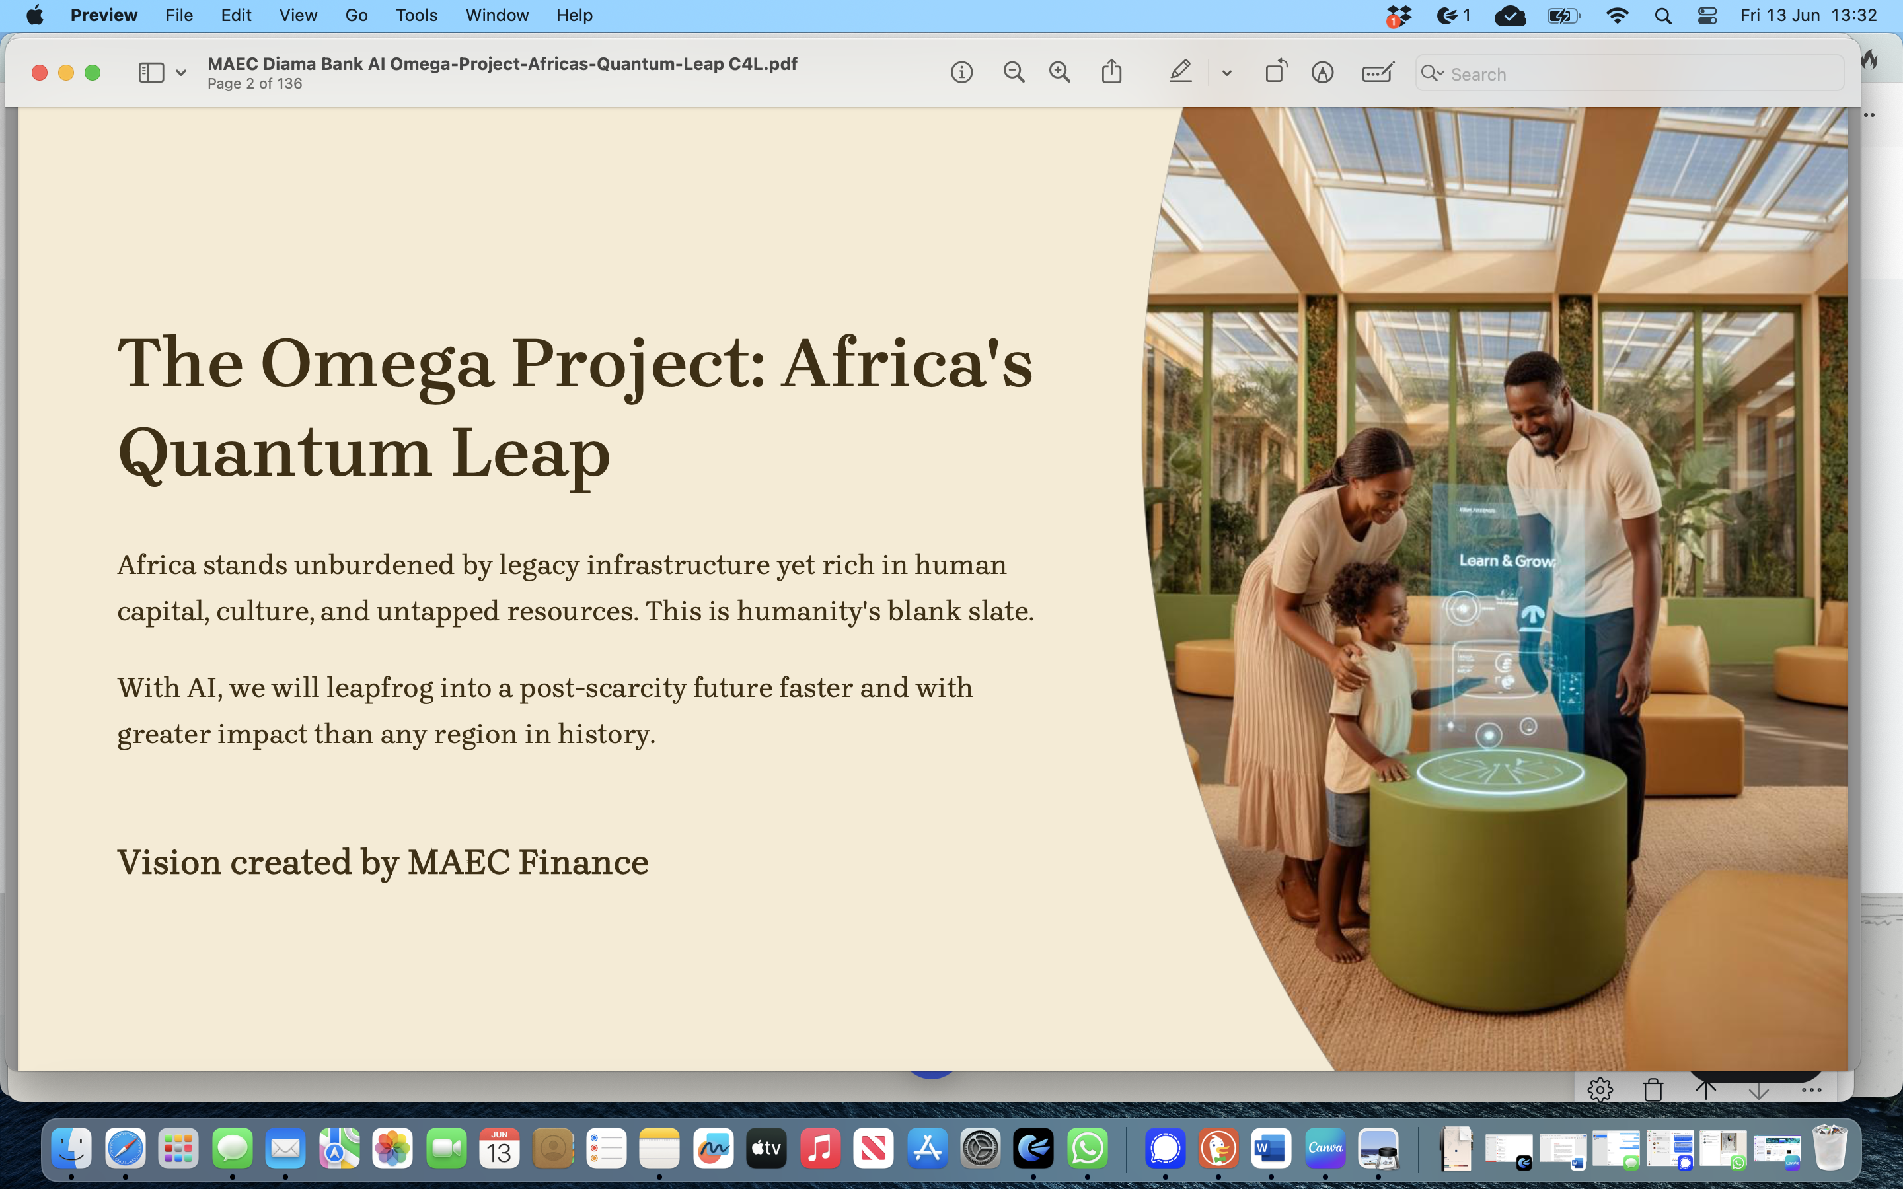The width and height of the screenshot is (1903, 1189).
Task: Expand the sidebar view options chevron
Action: click(x=181, y=73)
